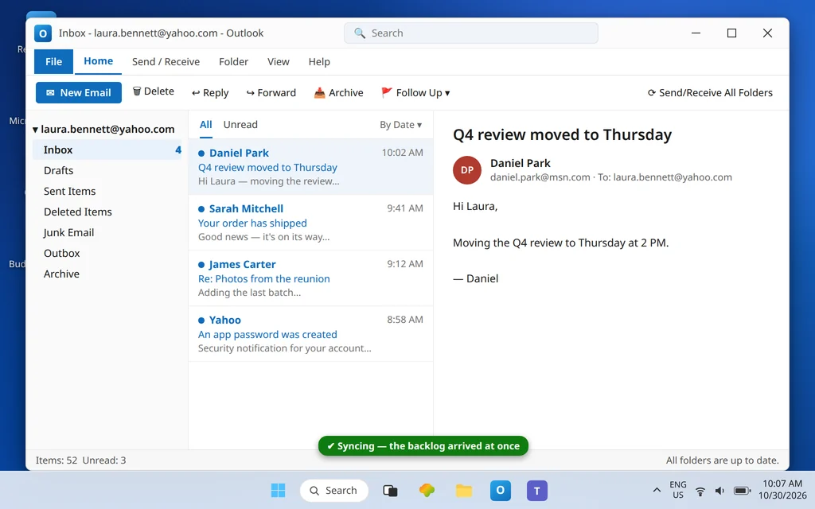This screenshot has height=509, width=815.
Task: Click the Syncing backlog notification toast
Action: [423, 445]
